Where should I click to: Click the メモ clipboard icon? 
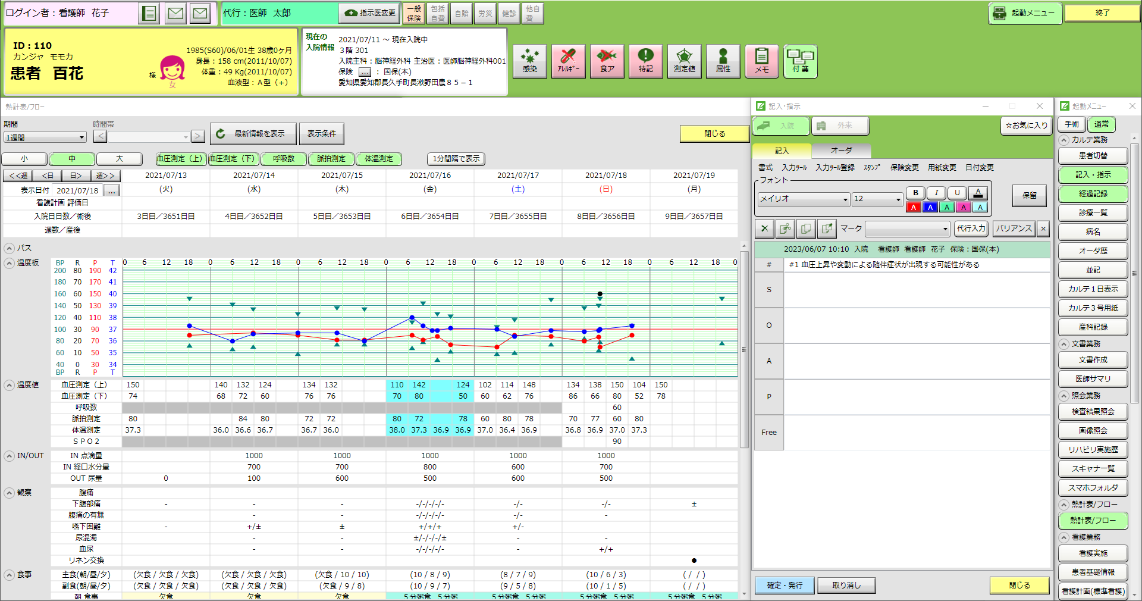pyautogui.click(x=761, y=61)
